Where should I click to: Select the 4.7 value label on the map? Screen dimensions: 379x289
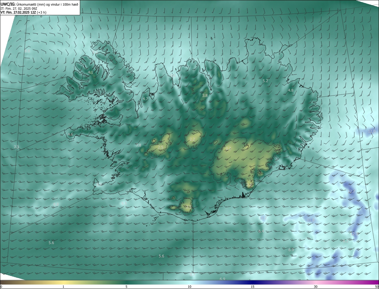point(145,99)
